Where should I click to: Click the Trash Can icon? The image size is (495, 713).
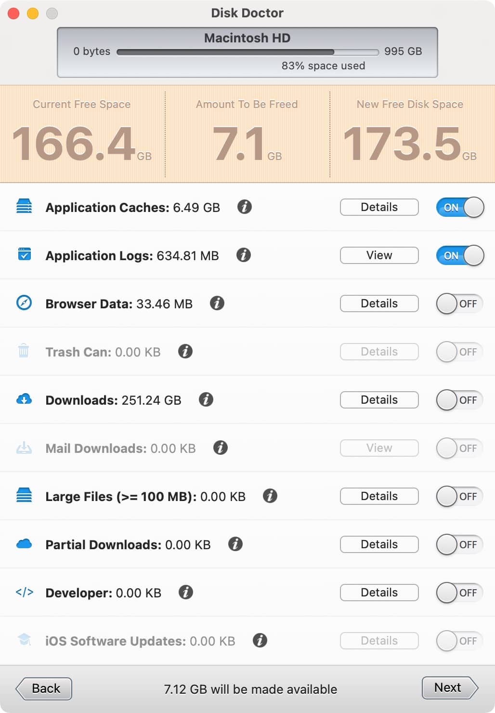(24, 350)
